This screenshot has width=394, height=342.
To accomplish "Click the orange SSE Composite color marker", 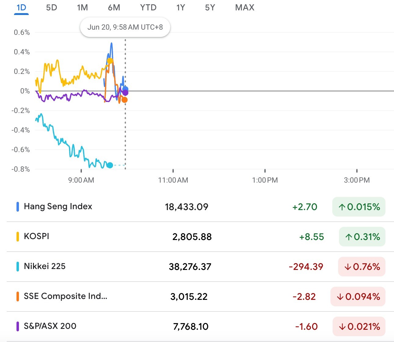I will click(x=18, y=297).
